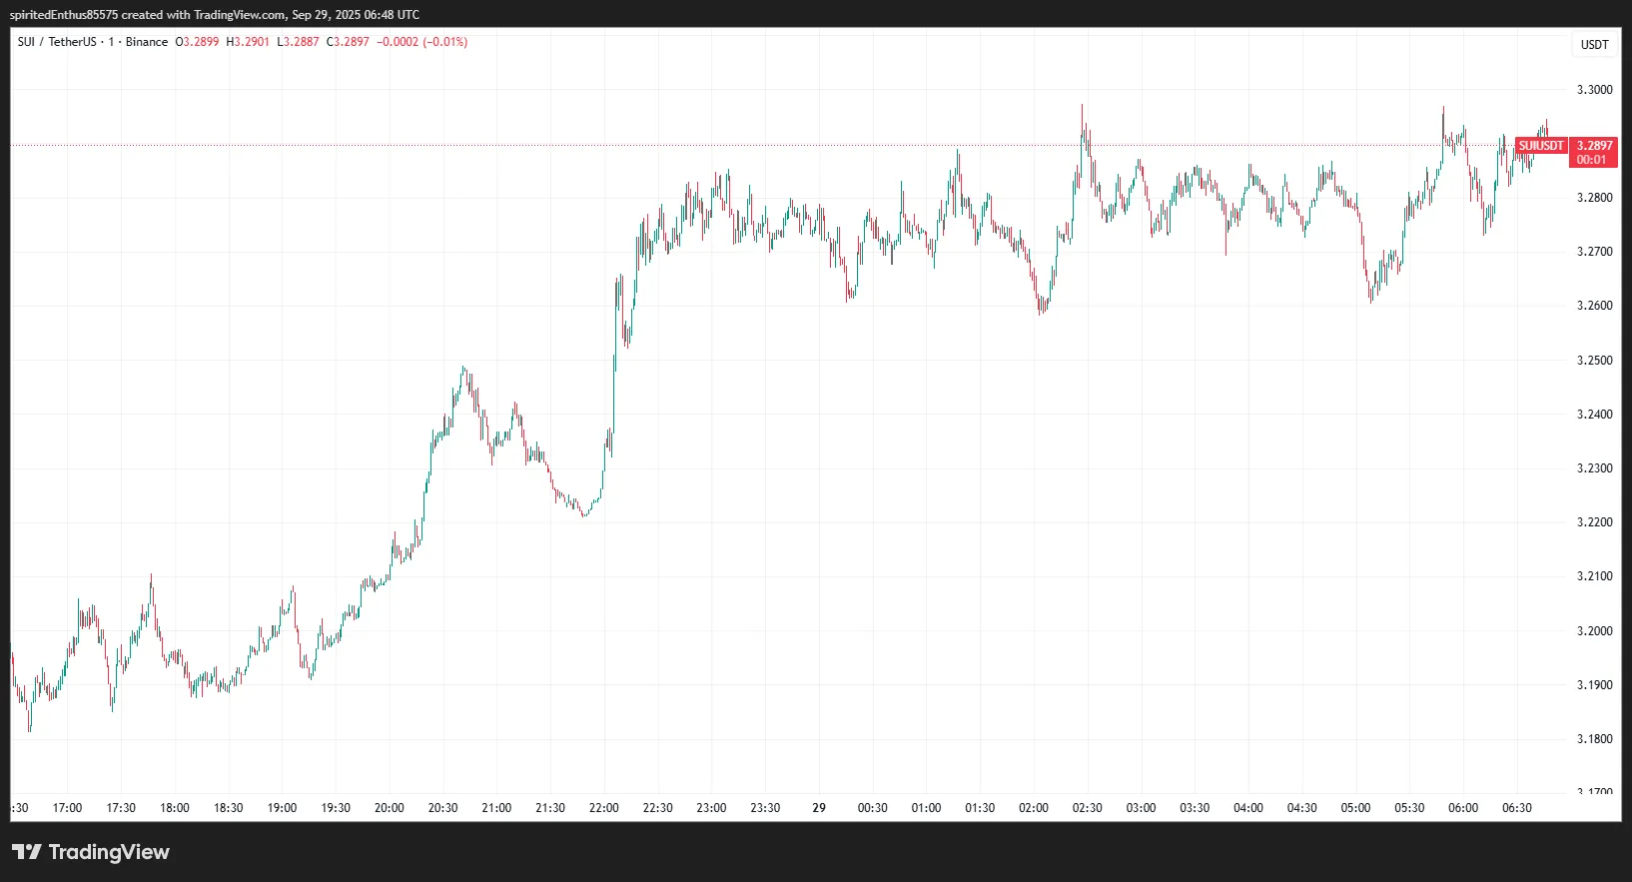Click the 00:01 candle countdown timer
The height and width of the screenshot is (882, 1632).
tap(1592, 160)
